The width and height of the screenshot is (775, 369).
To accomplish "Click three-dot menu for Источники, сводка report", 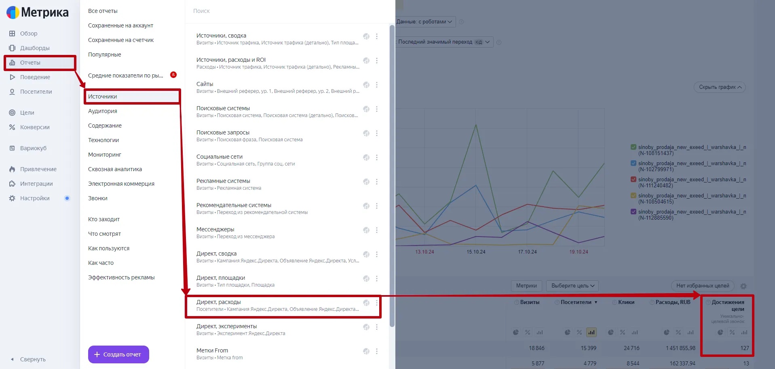I will click(377, 36).
